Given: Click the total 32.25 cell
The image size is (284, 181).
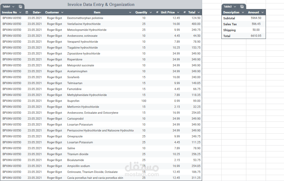Looking at the screenshot, I should tap(197, 107).
